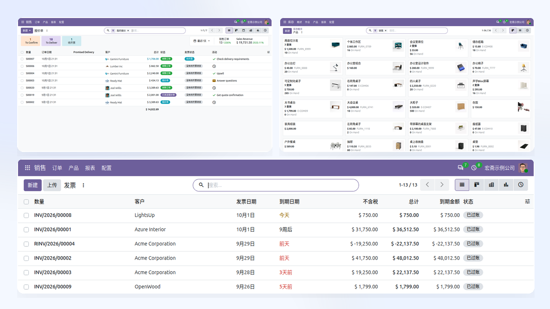
Task: Switch quotations window to calendar view
Action: point(244,30)
